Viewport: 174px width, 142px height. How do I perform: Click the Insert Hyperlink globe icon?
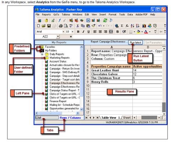pyautogui.click(x=117, y=26)
